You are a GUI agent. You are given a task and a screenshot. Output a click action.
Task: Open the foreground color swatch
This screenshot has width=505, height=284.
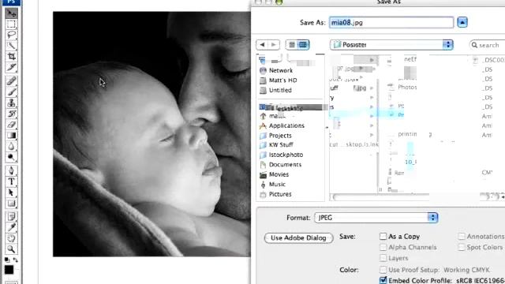pyautogui.click(x=9, y=270)
